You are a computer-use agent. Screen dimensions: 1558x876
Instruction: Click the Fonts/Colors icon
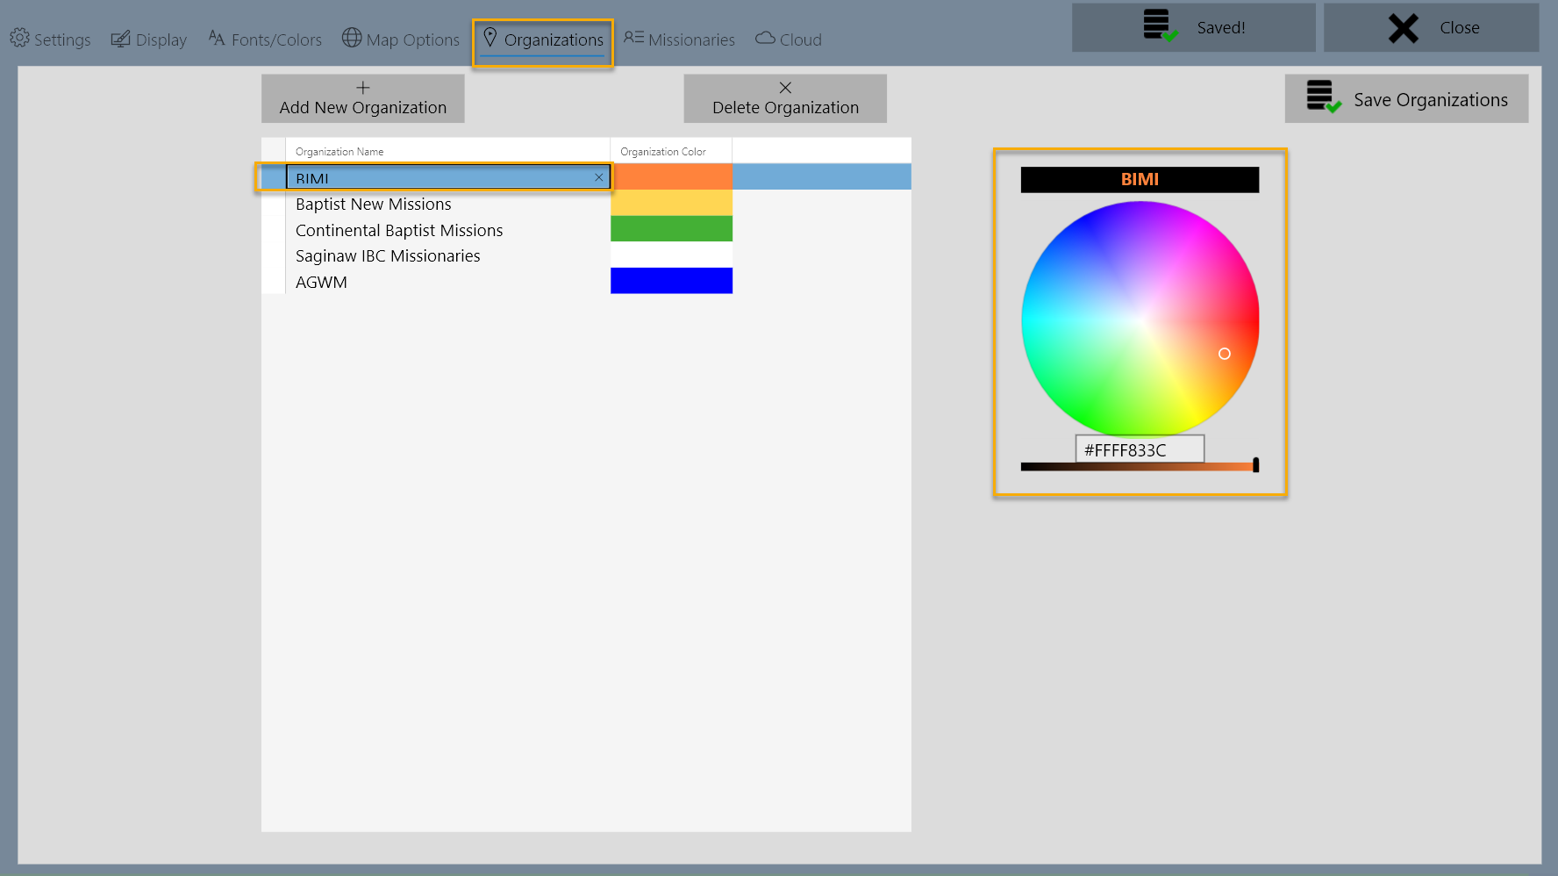(x=216, y=38)
